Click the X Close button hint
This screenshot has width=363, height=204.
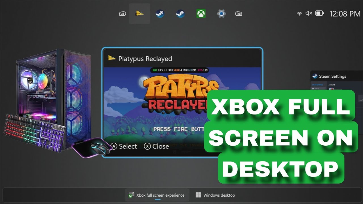[x=157, y=146]
